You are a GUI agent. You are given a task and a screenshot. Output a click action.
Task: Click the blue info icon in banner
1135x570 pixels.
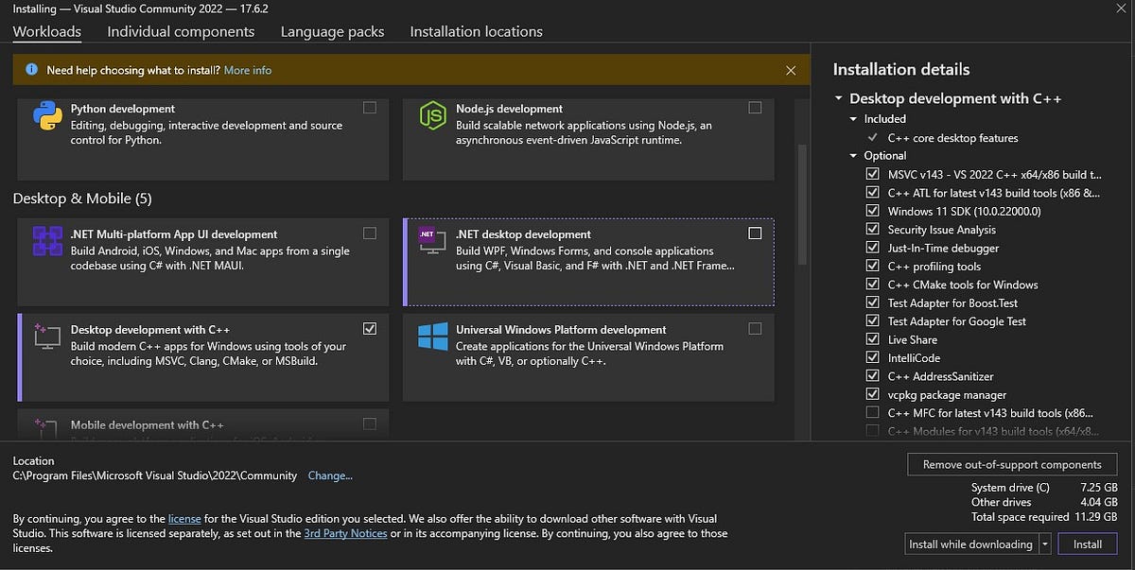pos(31,70)
